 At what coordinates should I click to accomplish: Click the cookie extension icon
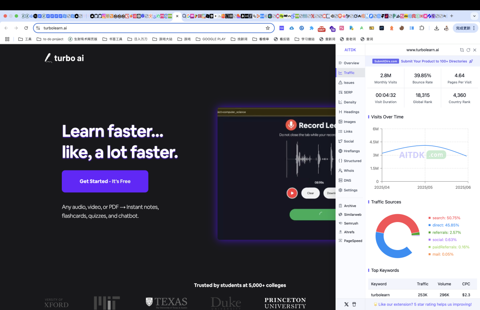[402, 28]
